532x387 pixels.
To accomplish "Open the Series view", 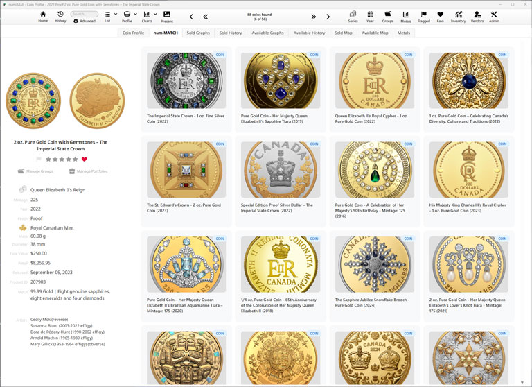I will [x=353, y=17].
